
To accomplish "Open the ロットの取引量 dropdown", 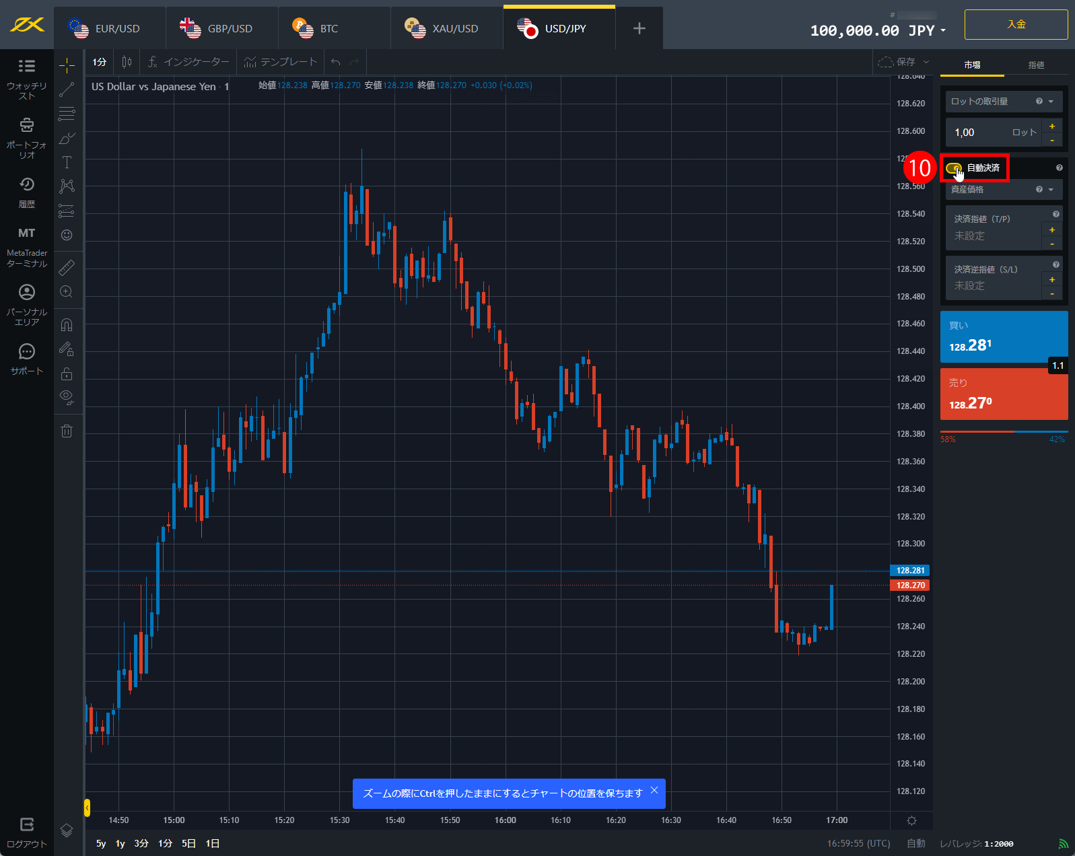I will pos(1051,102).
